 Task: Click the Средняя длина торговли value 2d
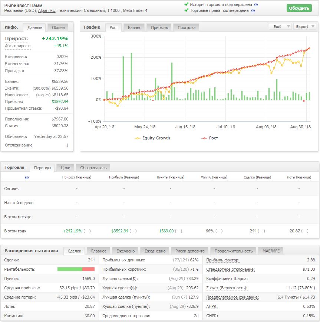pyautogui.click(x=197, y=316)
